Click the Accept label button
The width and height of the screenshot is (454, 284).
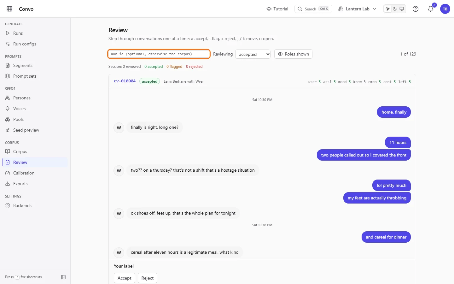coord(125,278)
